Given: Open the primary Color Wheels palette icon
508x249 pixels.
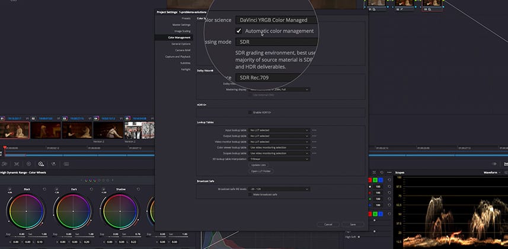Looking at the screenshot, I should 29,164.
